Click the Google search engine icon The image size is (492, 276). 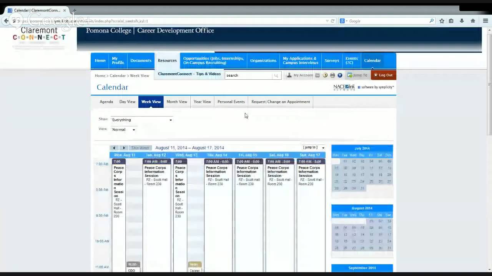(x=342, y=21)
